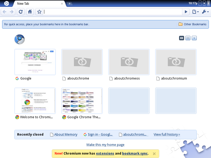Reload the current page

21,12
